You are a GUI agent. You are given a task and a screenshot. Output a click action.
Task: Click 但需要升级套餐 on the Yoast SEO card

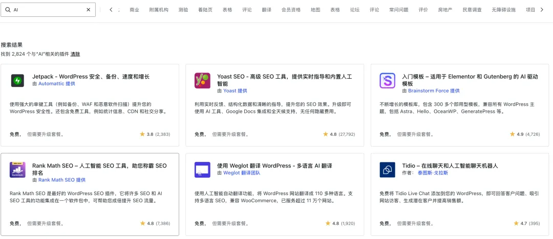(230, 134)
